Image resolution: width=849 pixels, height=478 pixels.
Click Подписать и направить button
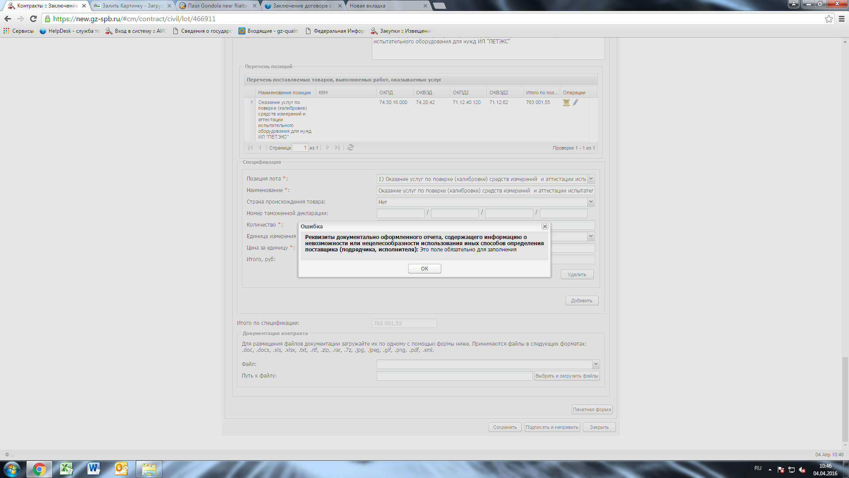552,427
